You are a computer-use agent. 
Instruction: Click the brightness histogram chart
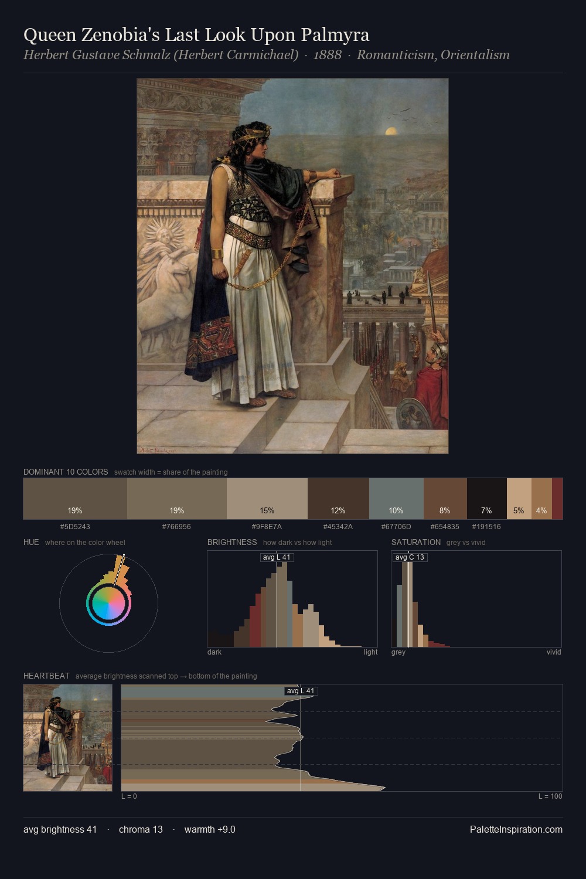pos(292,599)
